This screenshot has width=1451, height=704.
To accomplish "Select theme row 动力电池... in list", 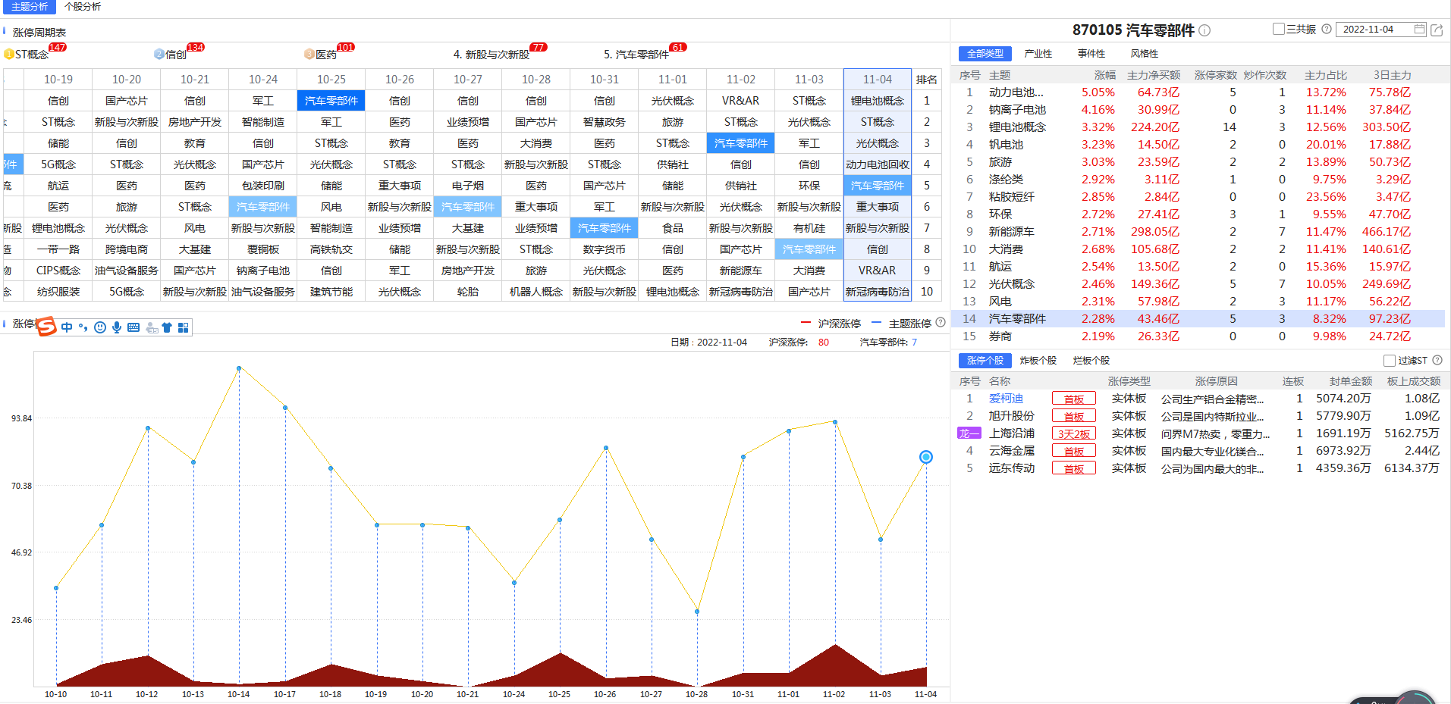I will pos(1198,92).
